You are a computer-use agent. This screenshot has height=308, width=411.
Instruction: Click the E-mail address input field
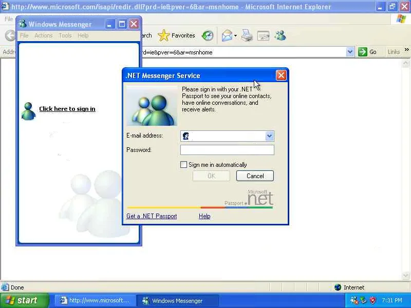tap(227, 136)
